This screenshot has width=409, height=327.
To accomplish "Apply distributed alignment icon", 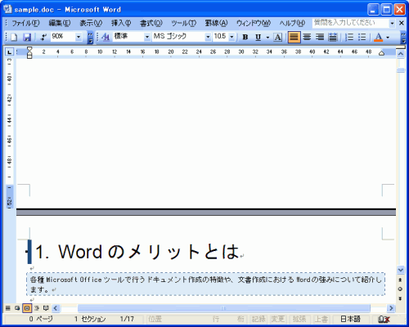I will [333, 37].
